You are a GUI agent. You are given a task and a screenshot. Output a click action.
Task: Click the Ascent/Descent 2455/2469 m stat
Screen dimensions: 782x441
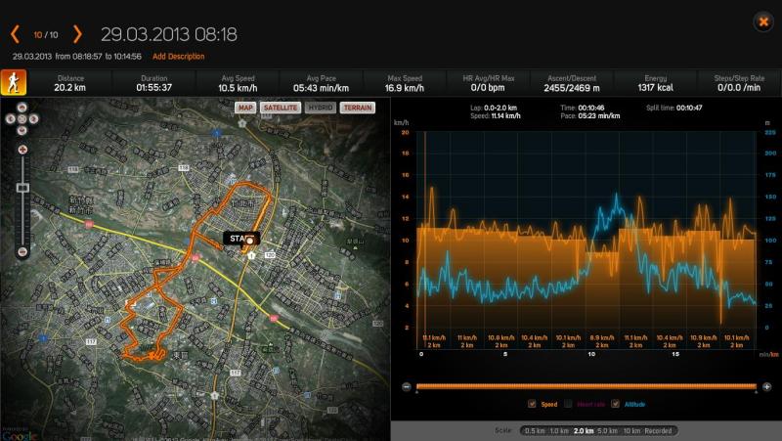[572, 83]
